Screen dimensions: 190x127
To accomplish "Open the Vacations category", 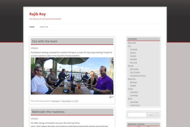I will [x=134, y=92].
